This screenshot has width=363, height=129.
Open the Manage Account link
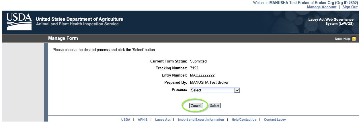click(321, 7)
